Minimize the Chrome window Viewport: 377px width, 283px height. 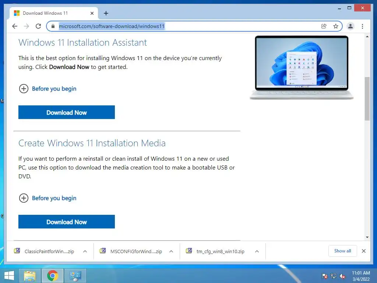[339, 8]
